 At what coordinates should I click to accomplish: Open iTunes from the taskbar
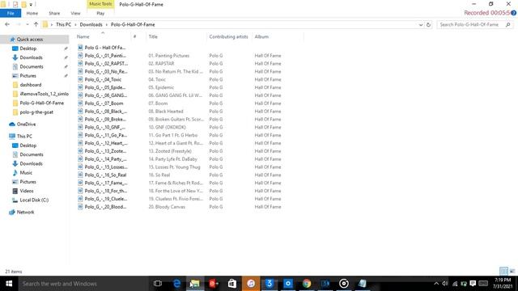(x=251, y=284)
